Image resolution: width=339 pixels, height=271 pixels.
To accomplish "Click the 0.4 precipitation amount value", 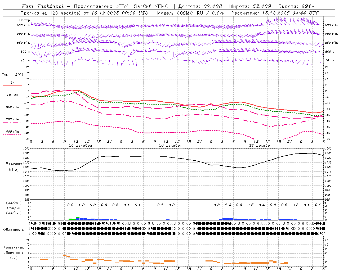I will 262,205.
